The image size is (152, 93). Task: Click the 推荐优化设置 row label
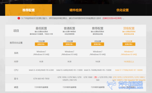coord(16,43)
